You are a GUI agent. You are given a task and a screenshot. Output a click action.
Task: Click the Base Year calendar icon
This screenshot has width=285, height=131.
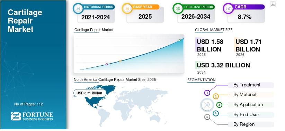click(x=127, y=8)
